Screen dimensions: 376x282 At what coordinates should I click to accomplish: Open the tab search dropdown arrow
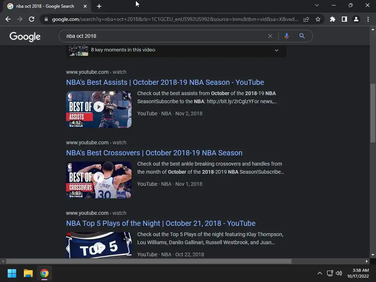pos(317,5)
